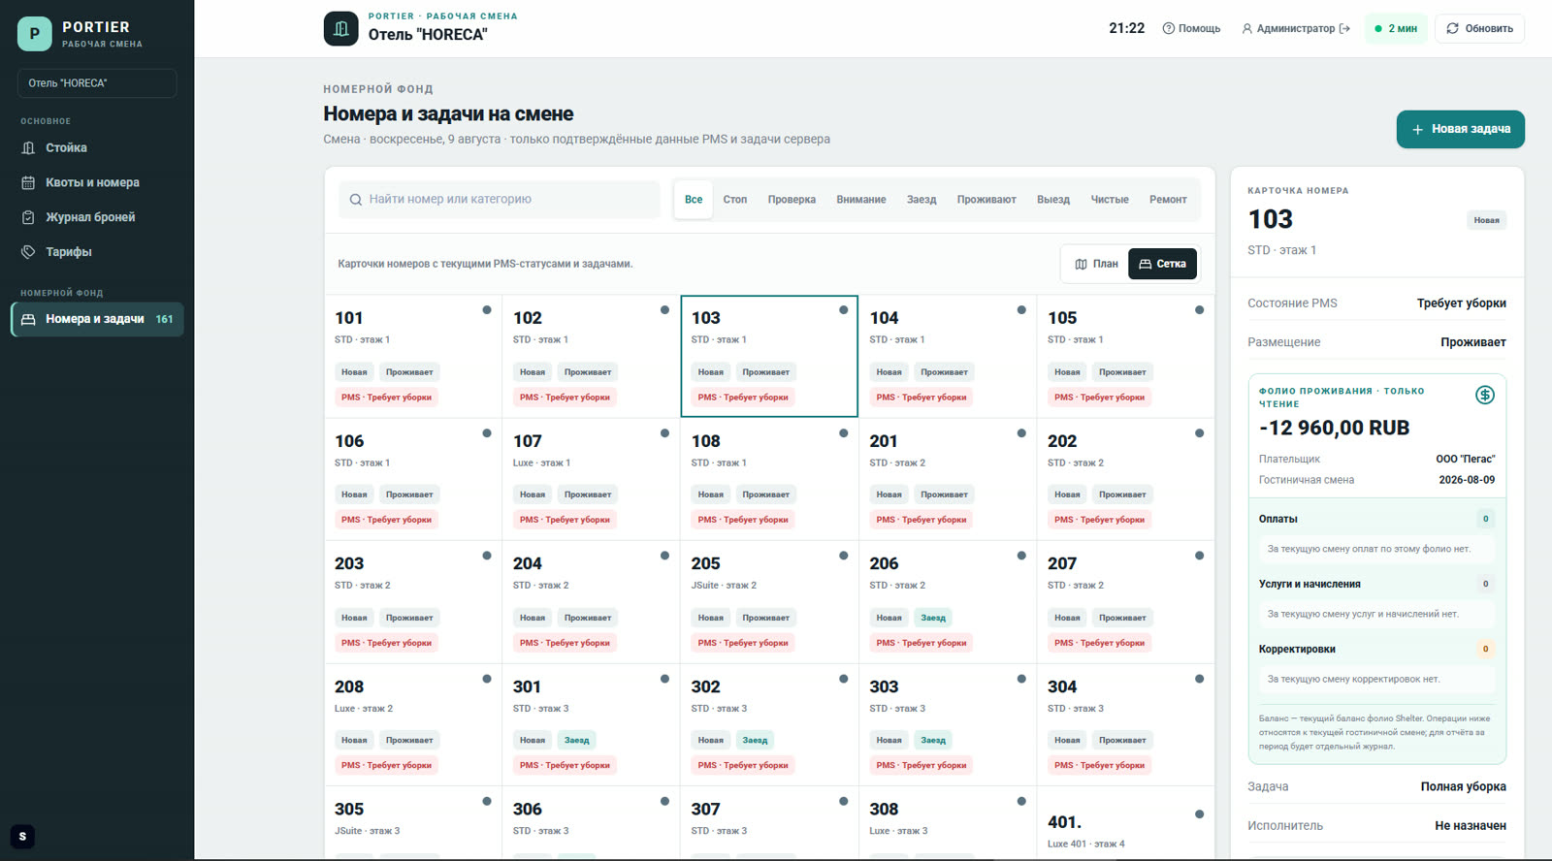1552x861 pixels.
Task: Filter rooms by Проверка
Action: [792, 200]
